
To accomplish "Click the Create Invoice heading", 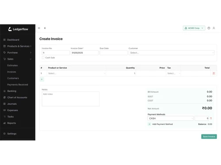I will (51, 39).
